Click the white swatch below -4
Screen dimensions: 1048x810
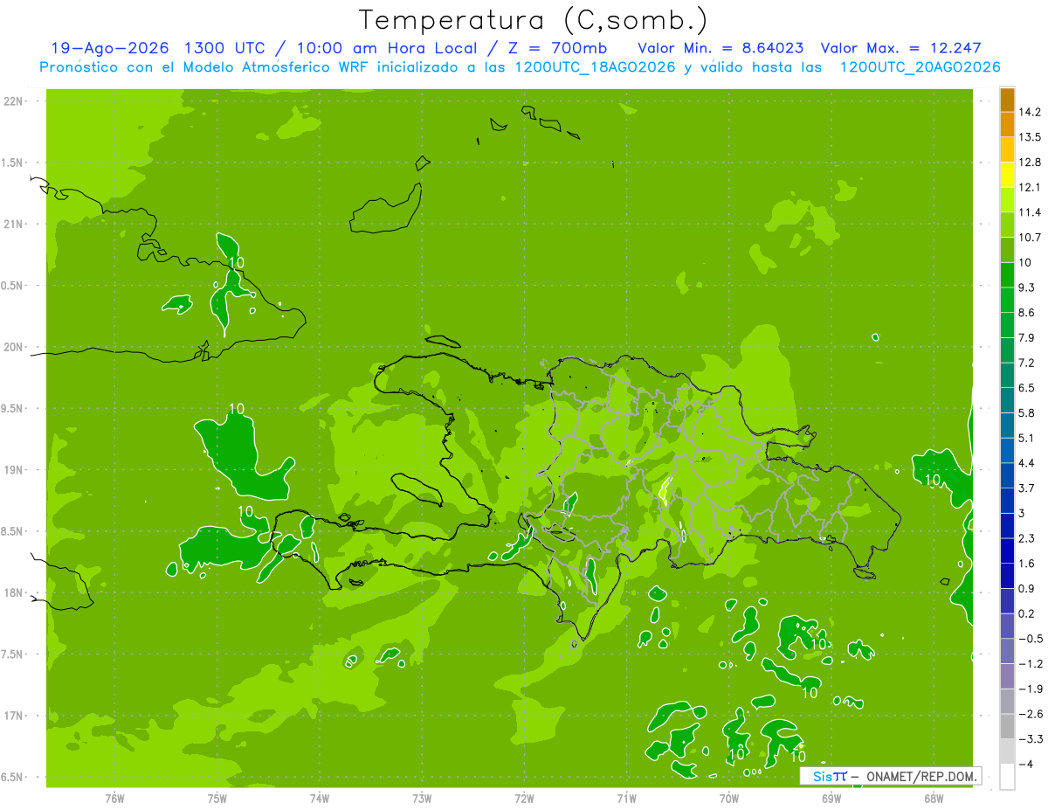[x=1007, y=777]
